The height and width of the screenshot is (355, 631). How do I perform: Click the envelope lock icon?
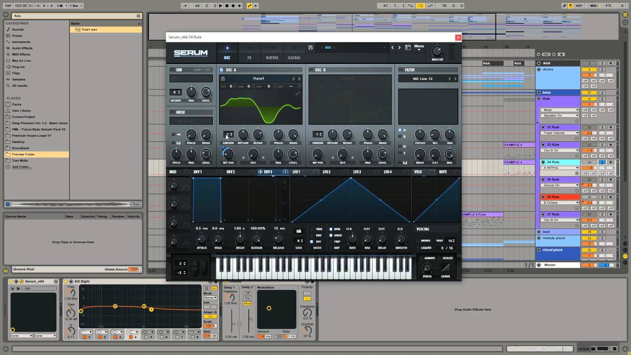[x=284, y=182]
